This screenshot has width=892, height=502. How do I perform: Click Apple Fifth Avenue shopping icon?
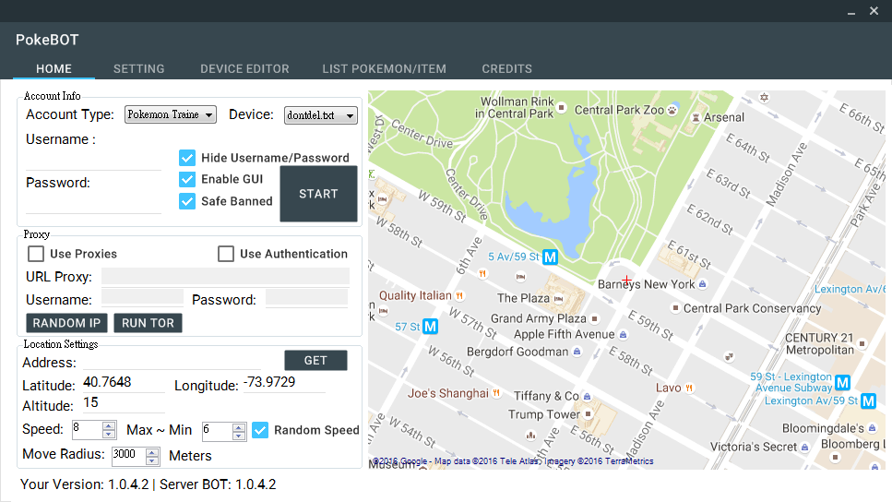pyautogui.click(x=623, y=335)
